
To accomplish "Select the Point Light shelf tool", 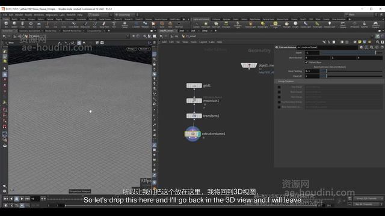I will (206, 24).
